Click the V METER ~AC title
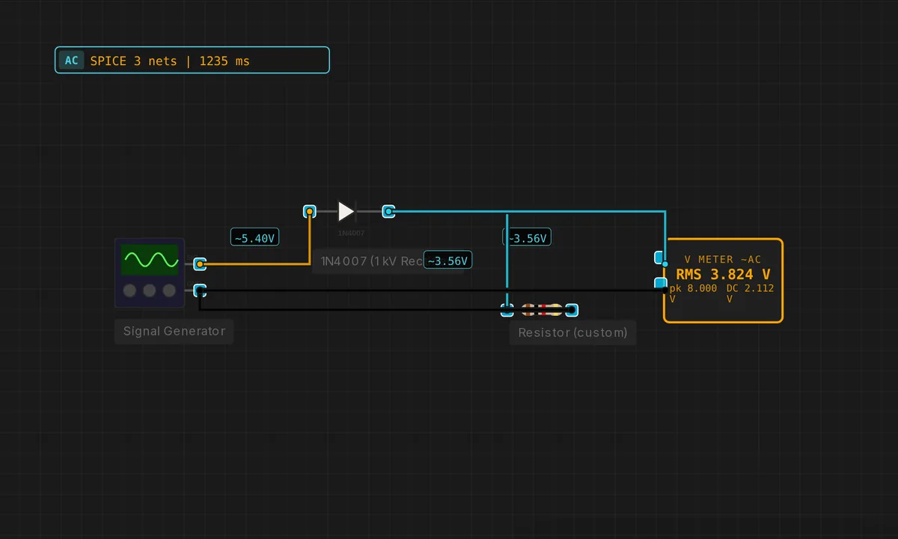 pos(723,259)
